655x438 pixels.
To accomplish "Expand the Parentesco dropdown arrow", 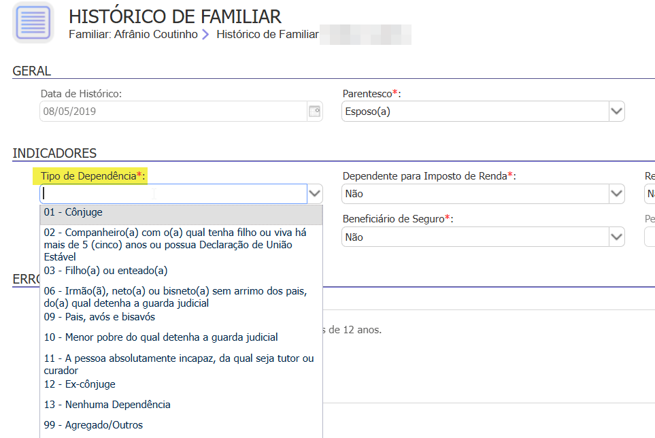I will 616,112.
